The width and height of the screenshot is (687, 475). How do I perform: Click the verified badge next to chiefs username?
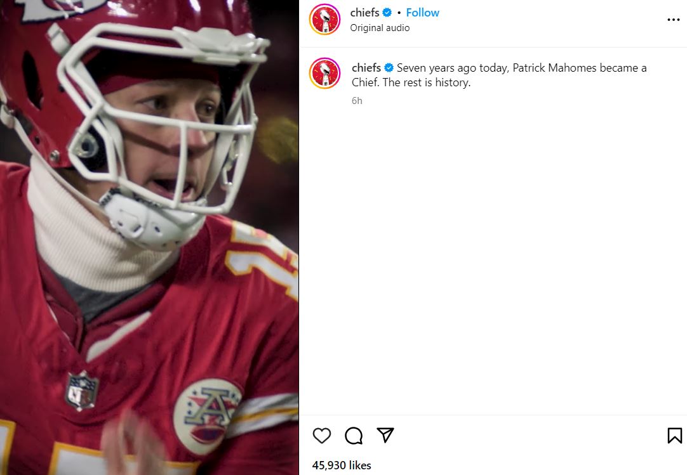388,12
